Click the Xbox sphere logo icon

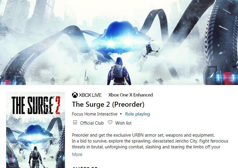(75, 95)
